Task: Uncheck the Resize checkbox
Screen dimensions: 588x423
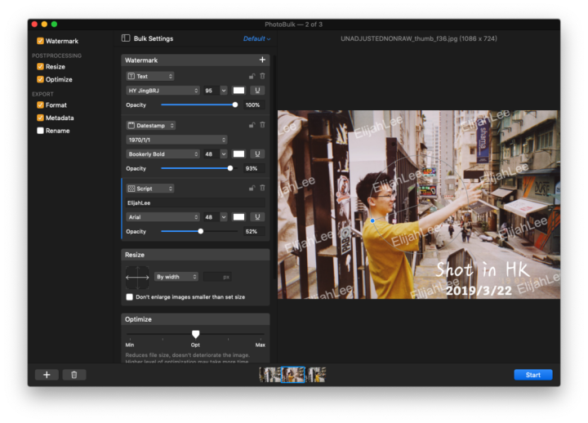Action: 40,67
